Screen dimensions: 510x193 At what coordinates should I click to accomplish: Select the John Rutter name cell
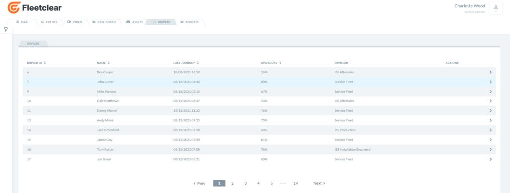pyautogui.click(x=105, y=82)
